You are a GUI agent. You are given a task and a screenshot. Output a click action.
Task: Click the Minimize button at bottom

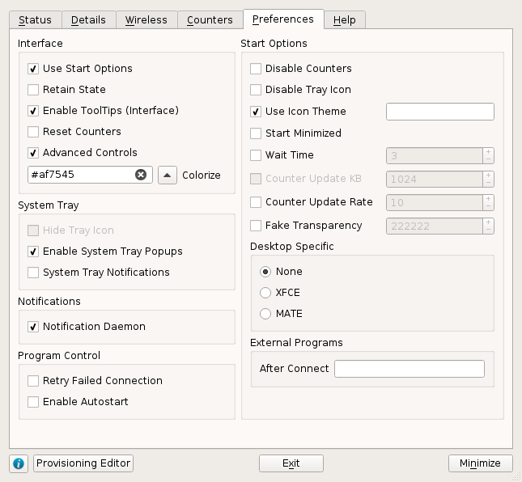pos(480,463)
